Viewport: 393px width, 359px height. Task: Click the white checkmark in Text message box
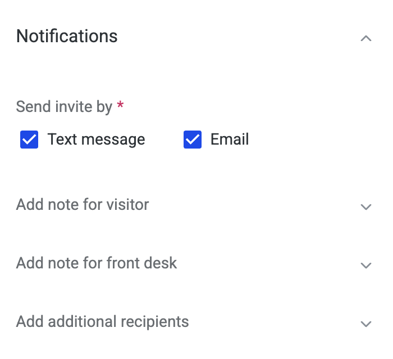[x=29, y=140]
